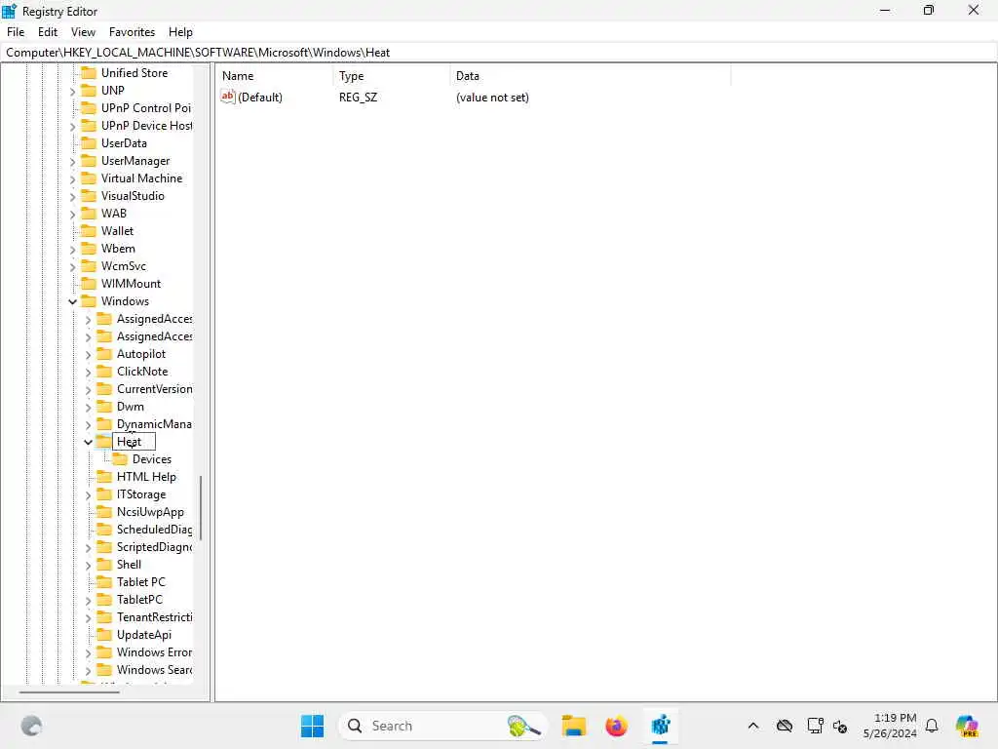Select the Tablet PC folder icon
Screen dimensions: 998x749
tap(103, 581)
